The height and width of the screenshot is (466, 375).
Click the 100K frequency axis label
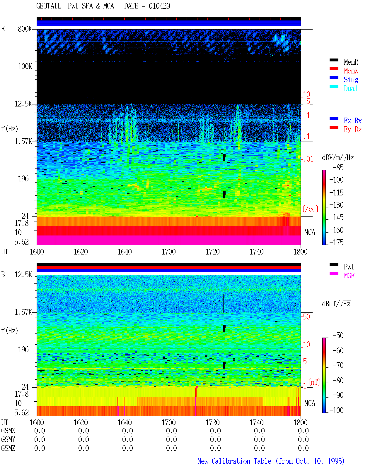(x=25, y=66)
